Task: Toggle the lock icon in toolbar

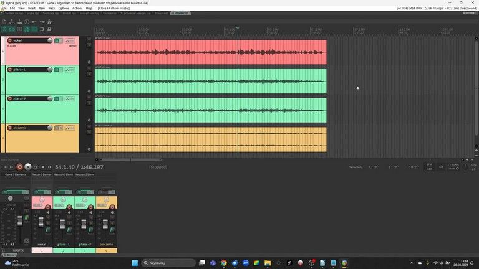Action: point(50,29)
